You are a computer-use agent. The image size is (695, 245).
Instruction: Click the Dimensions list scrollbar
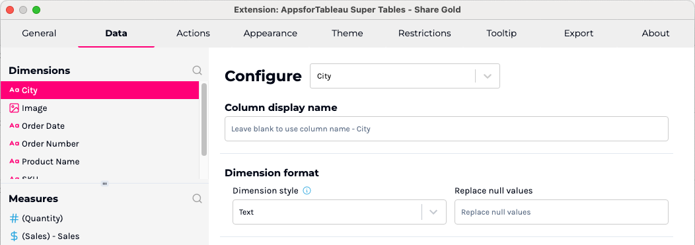click(204, 119)
